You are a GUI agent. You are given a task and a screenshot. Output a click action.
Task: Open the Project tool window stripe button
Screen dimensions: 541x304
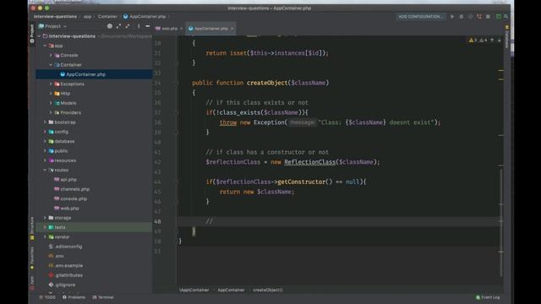pyautogui.click(x=32, y=34)
